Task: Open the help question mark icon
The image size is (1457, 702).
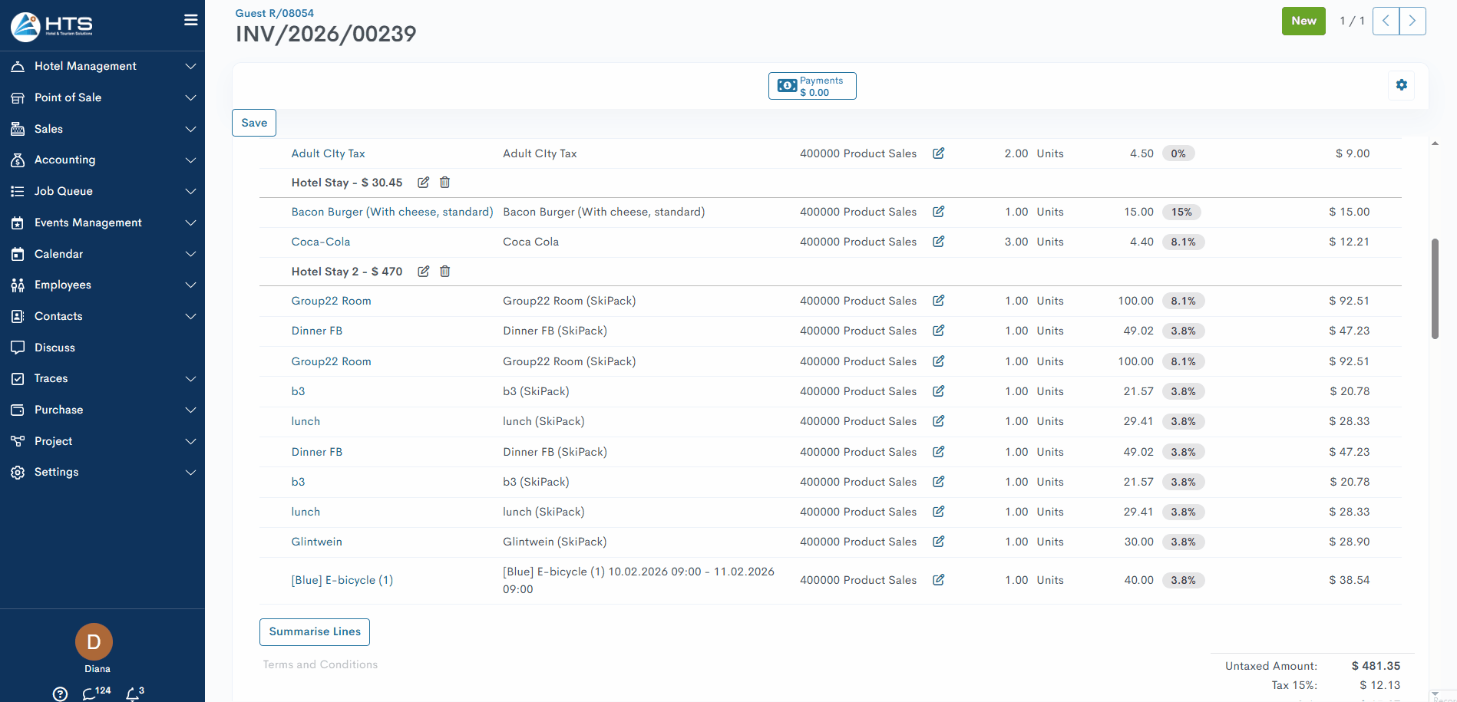Action: pos(60,694)
